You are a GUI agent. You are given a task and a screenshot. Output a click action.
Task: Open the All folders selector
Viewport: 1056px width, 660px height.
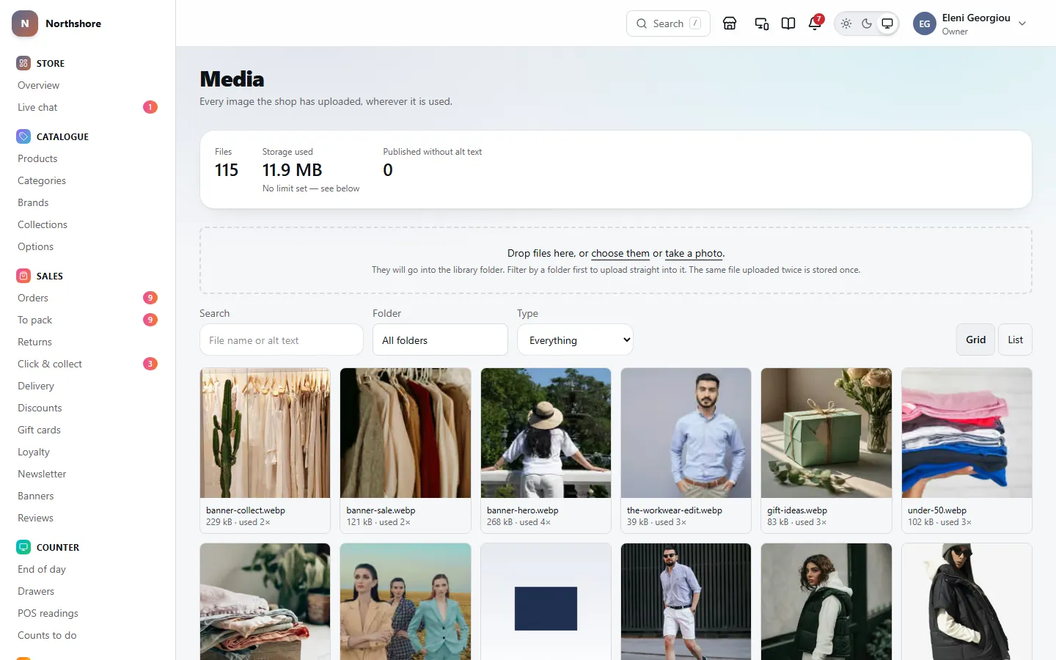[x=440, y=340]
